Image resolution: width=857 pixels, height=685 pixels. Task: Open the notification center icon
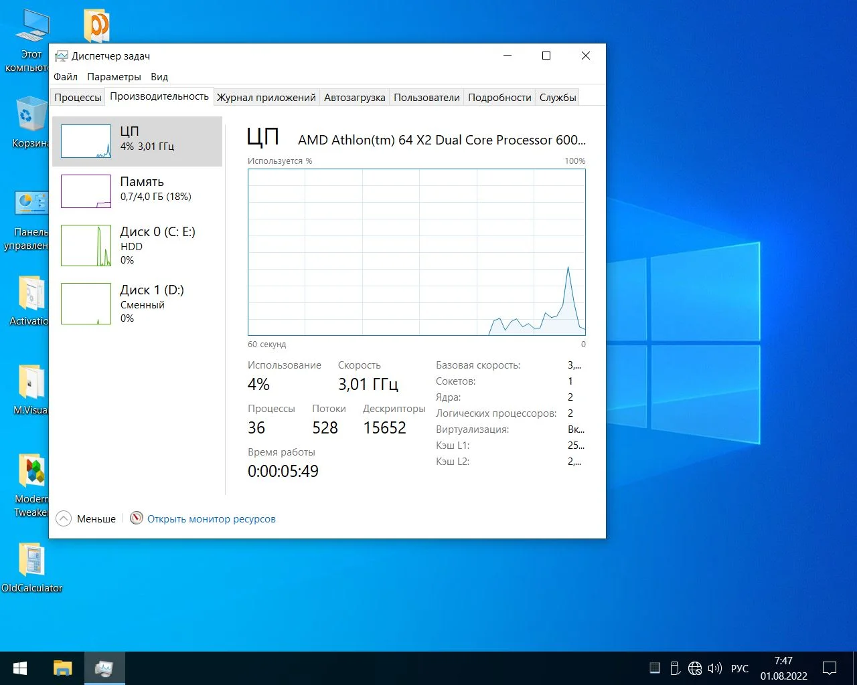click(x=830, y=668)
